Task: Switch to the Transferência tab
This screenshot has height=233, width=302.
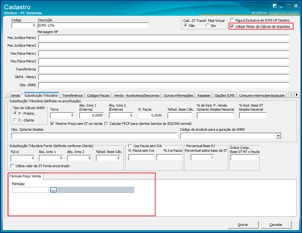Action: pos(72,95)
